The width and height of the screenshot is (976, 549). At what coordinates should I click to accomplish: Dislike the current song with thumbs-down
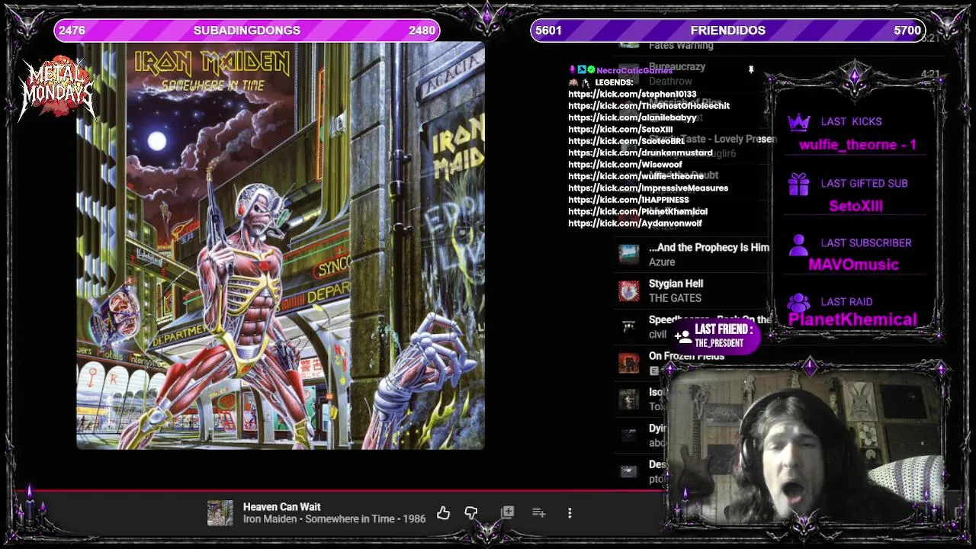click(471, 513)
